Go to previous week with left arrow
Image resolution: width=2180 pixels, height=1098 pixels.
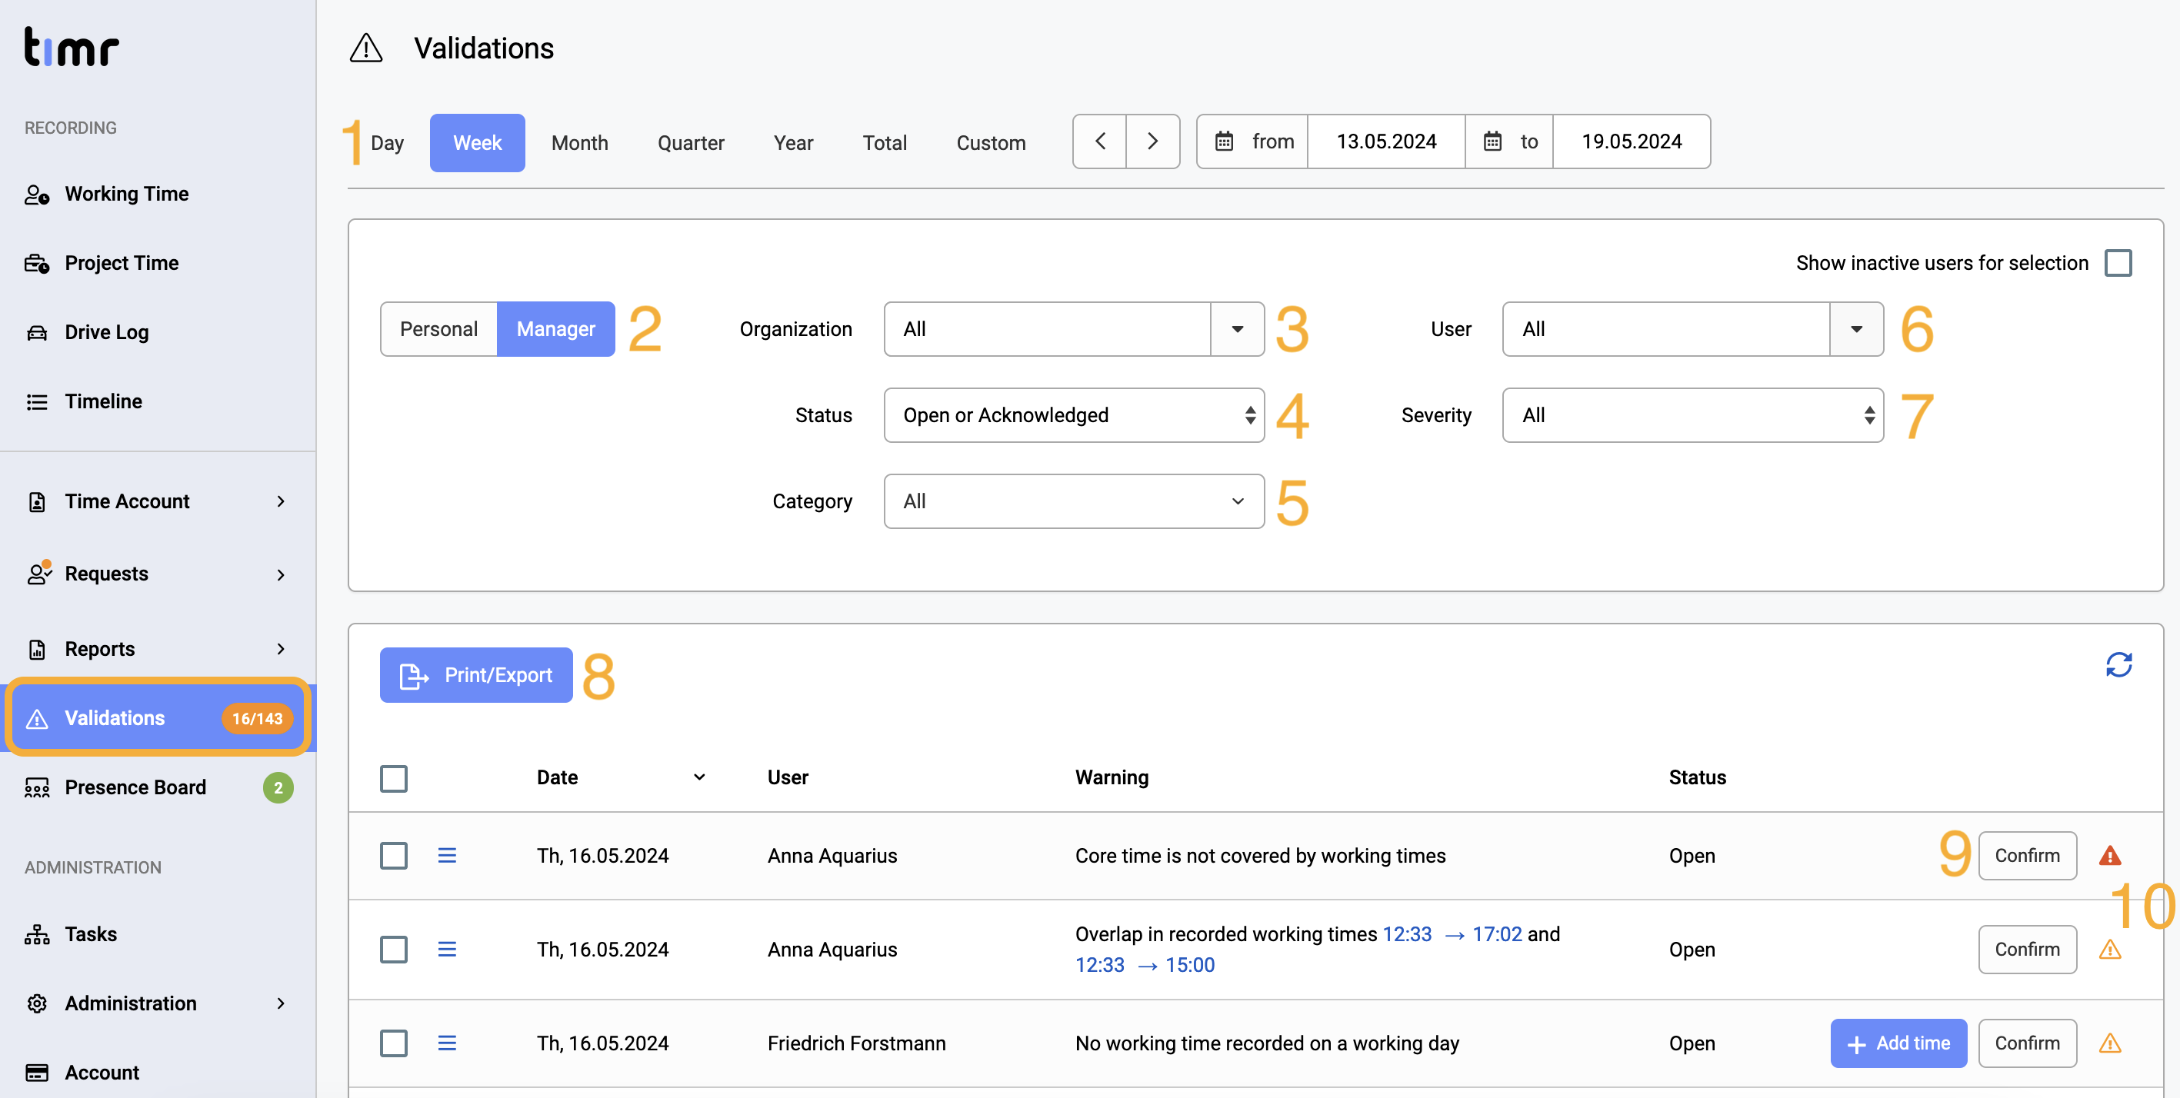1099,141
